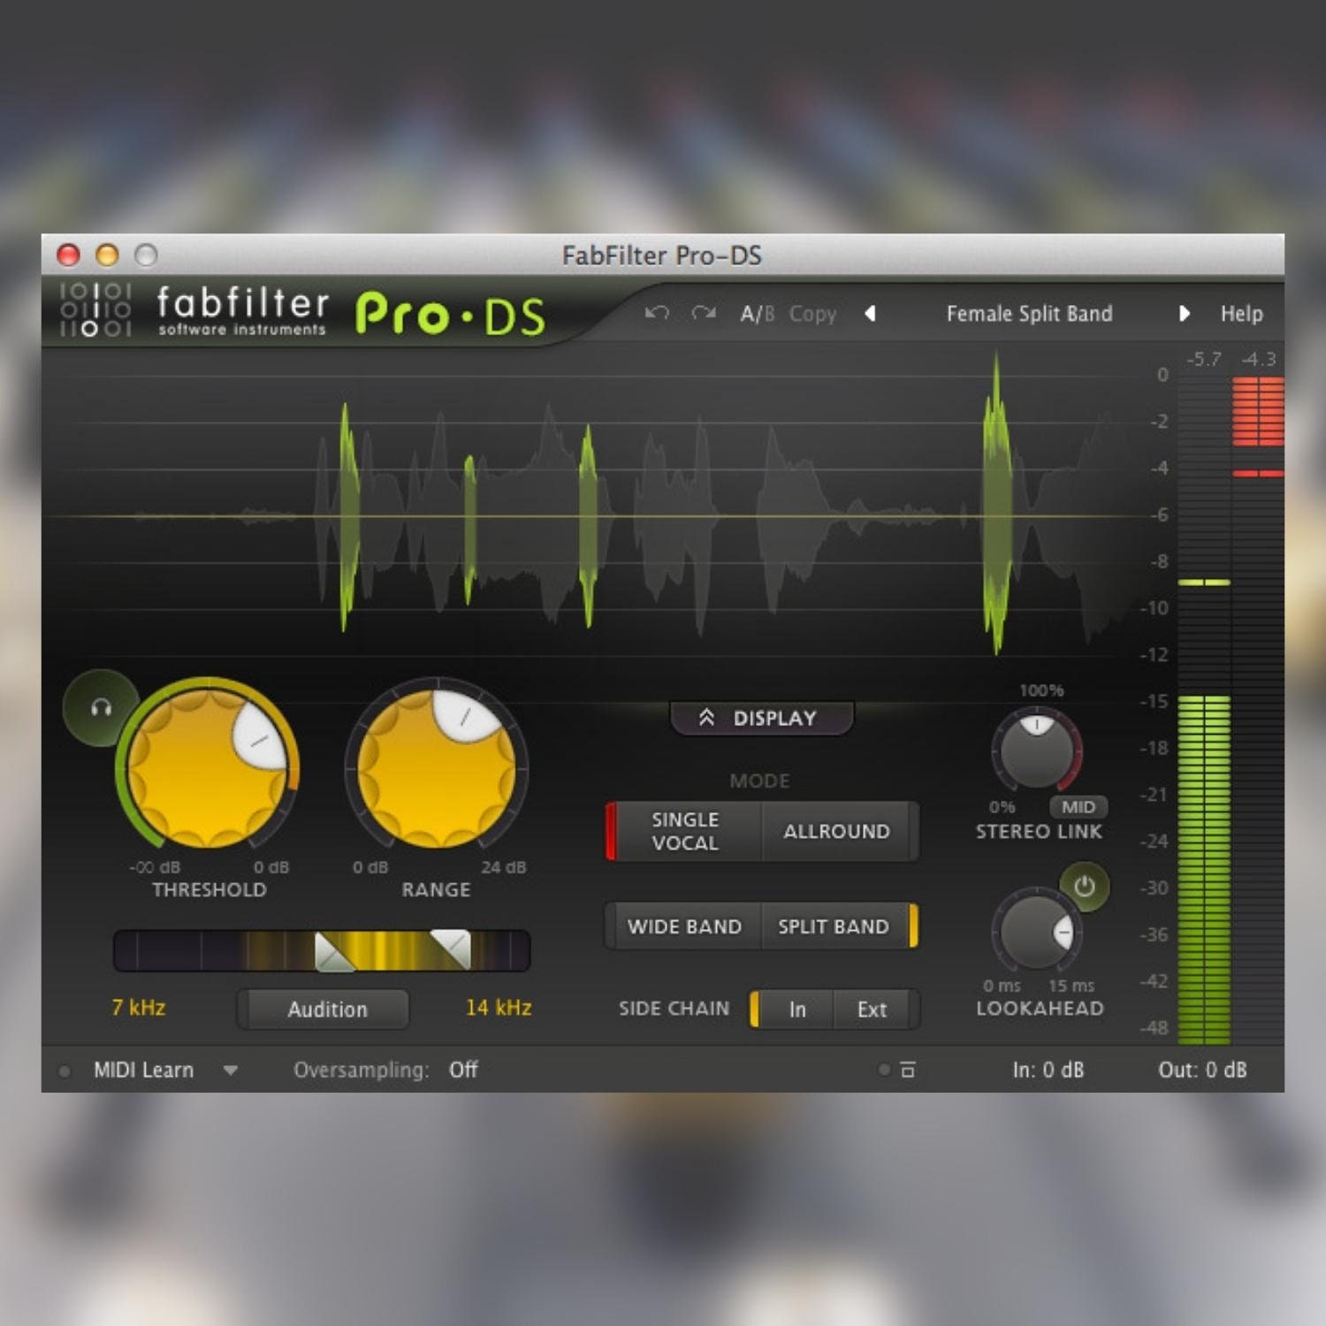Select Wide Band processing

pos(684,926)
